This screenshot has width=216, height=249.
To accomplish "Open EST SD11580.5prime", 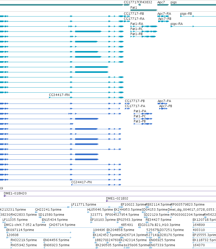I will tap(51, 215).
